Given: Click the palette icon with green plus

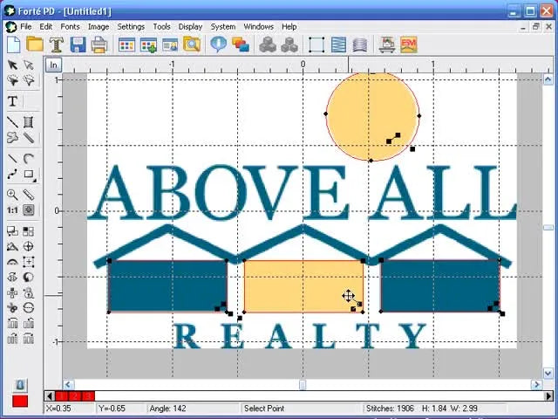Looking at the screenshot, I should [x=148, y=45].
